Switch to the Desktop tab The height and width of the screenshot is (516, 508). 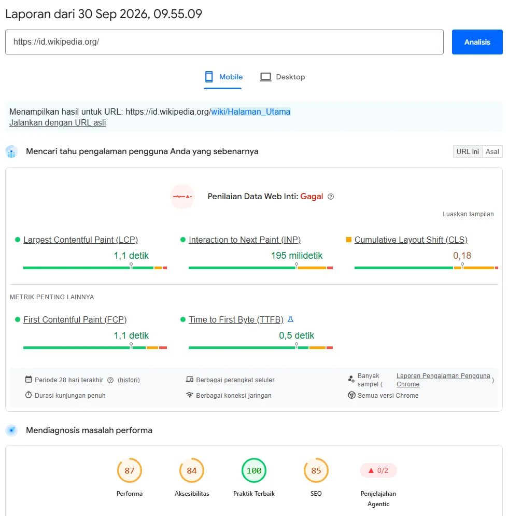point(283,77)
